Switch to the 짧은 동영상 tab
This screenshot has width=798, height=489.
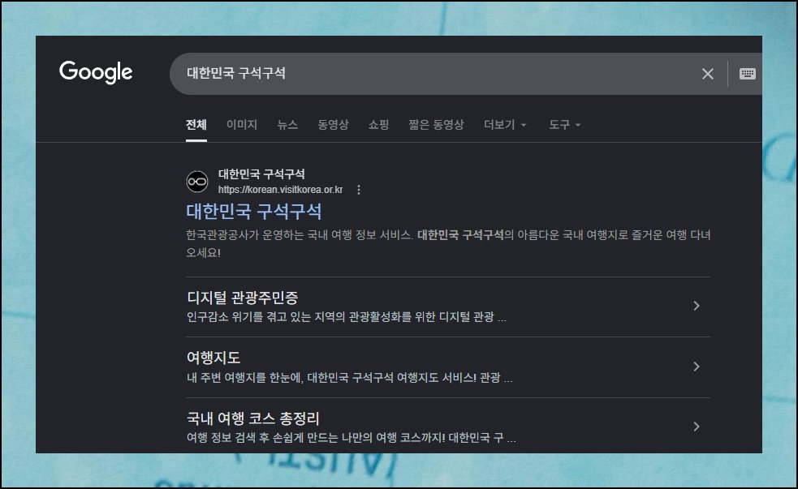point(436,125)
